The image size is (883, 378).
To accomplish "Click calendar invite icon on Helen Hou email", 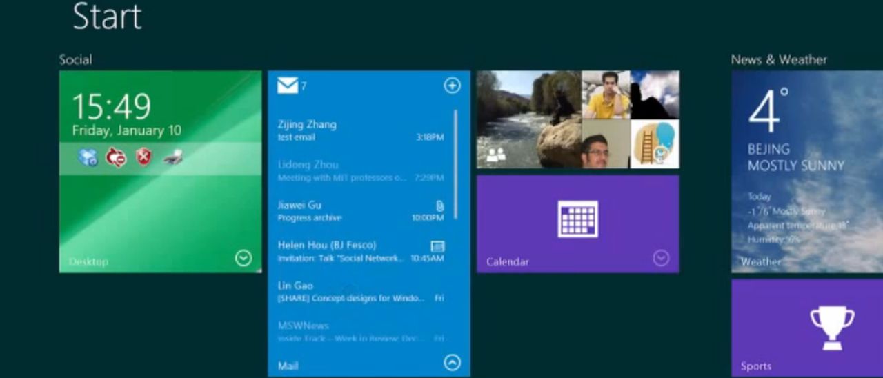I will point(437,246).
